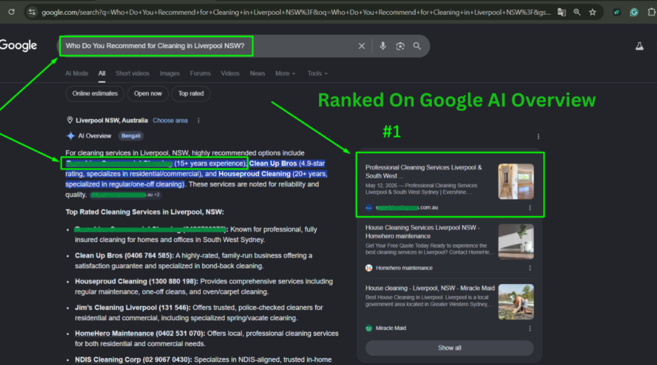Open options for Professional Cleaning Services card
This screenshot has width=657, height=365.
click(x=530, y=207)
